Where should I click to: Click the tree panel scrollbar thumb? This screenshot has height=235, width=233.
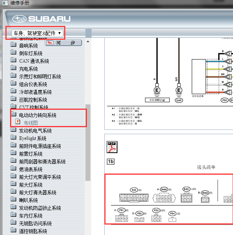click(x=88, y=143)
